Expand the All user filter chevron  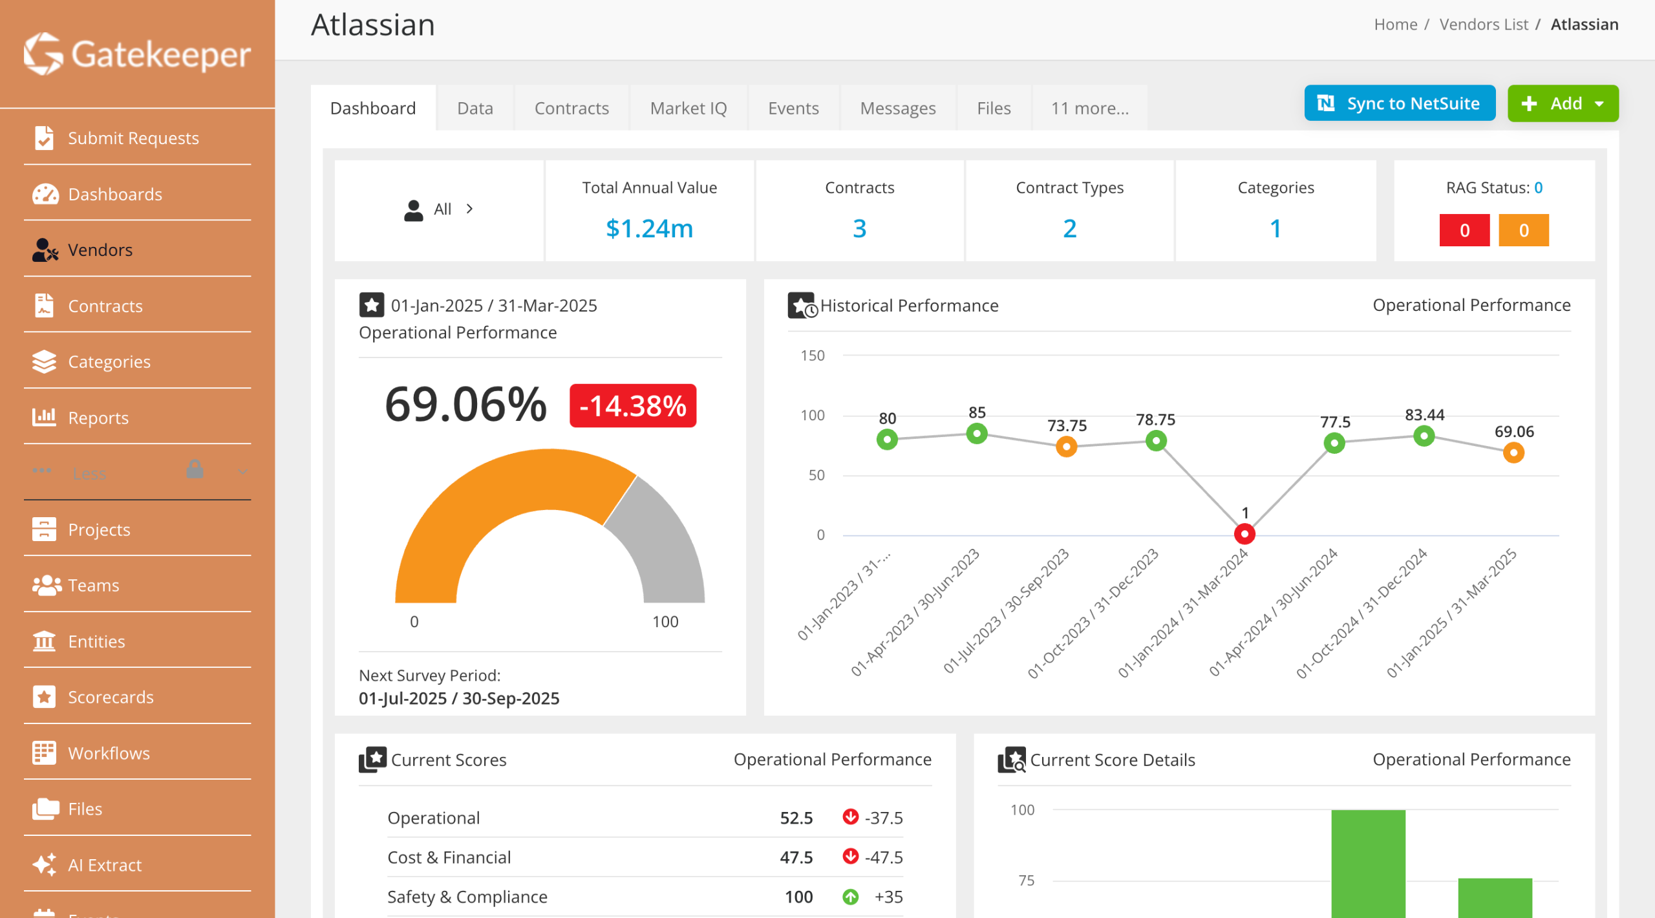(470, 209)
